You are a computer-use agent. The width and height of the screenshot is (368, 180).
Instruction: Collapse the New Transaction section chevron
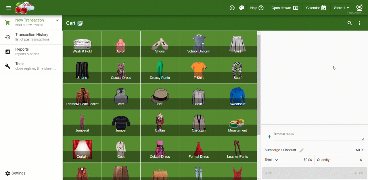(x=57, y=20)
